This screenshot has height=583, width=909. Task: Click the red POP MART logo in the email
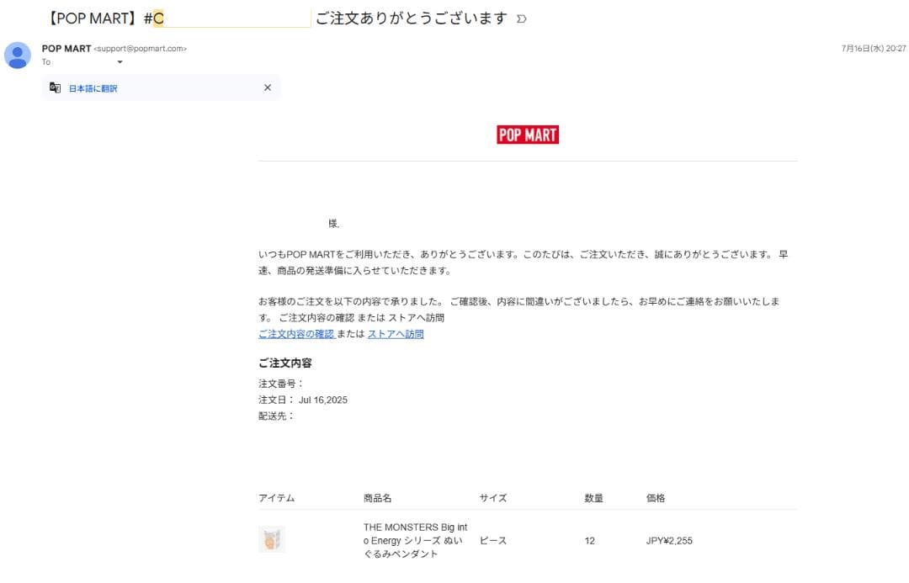pos(528,134)
